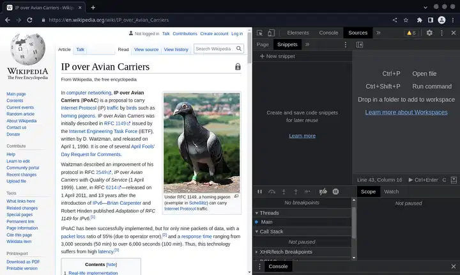Image resolution: width=460 pixels, height=275 pixels.
Task: Run the snippet with Ctrl+Enter button
Action: coord(423,180)
